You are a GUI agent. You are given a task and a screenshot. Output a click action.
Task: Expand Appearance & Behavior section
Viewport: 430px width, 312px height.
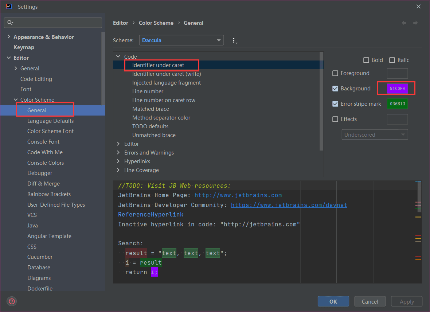point(9,37)
